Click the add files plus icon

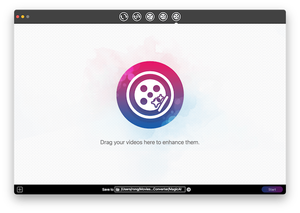coord(20,189)
